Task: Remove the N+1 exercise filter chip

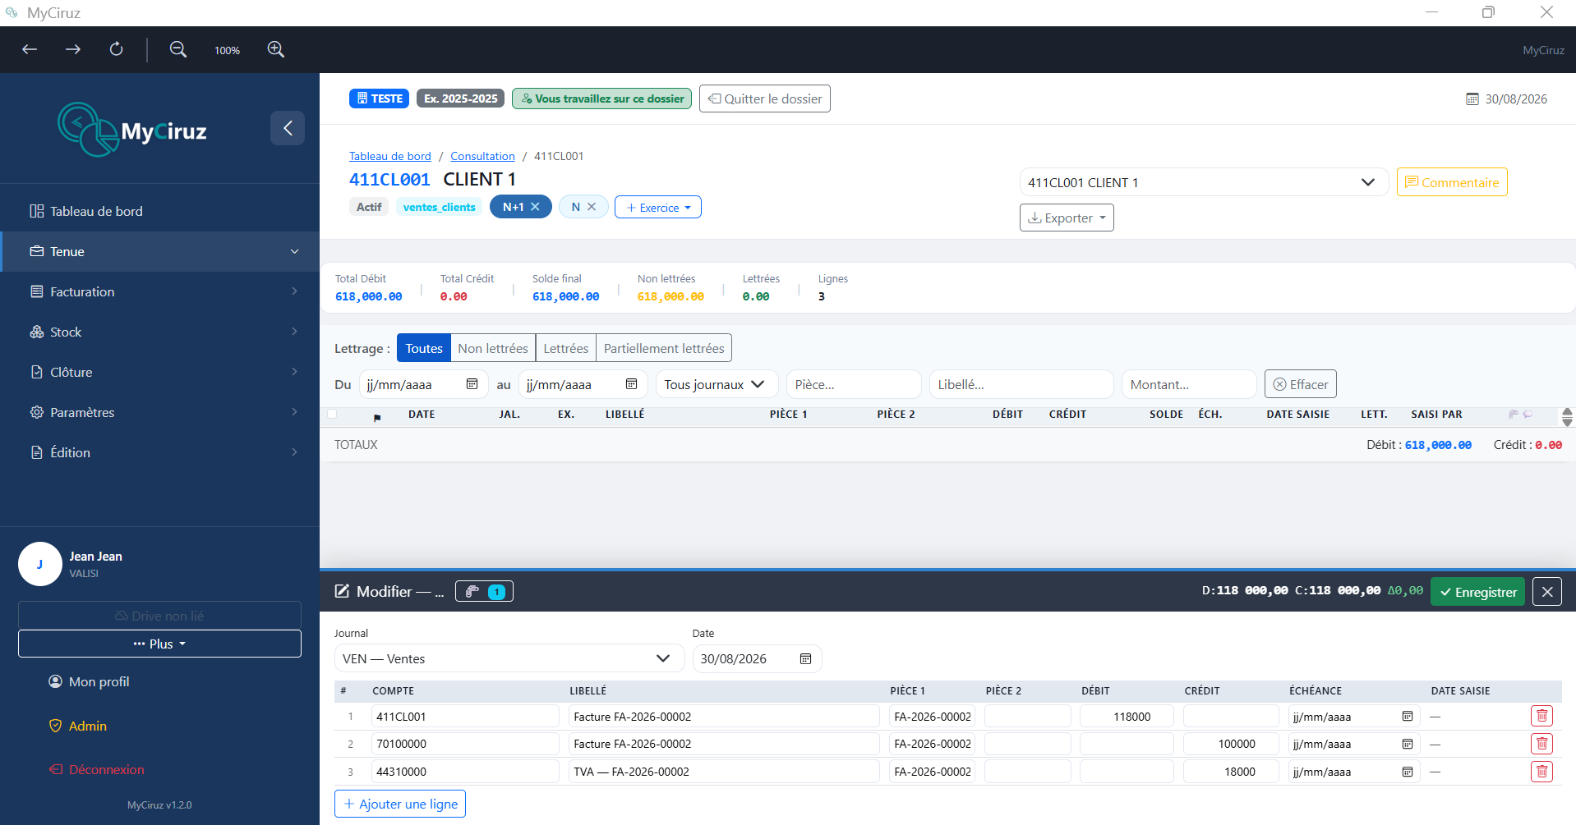Action: [535, 207]
